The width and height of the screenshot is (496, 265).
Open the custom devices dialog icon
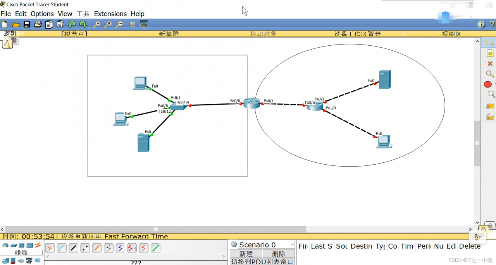[144, 24]
